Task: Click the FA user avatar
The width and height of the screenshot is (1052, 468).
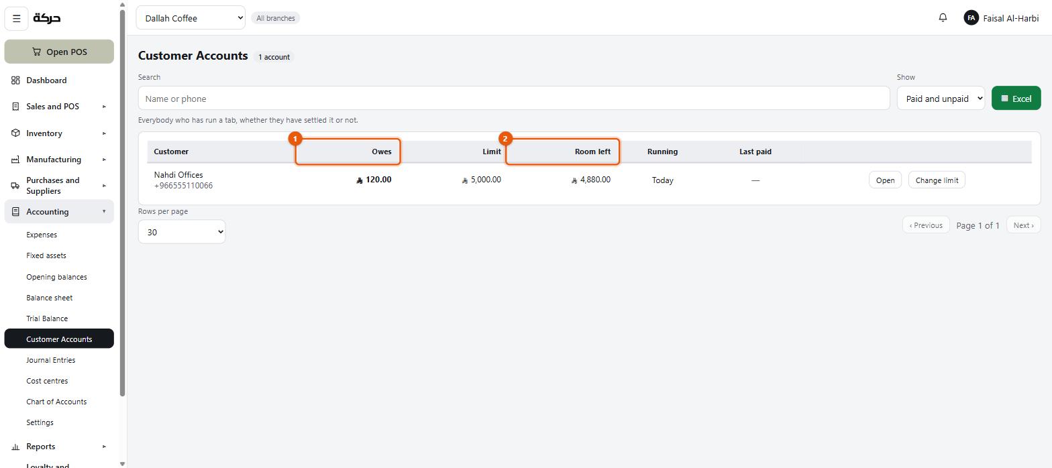Action: (x=971, y=18)
